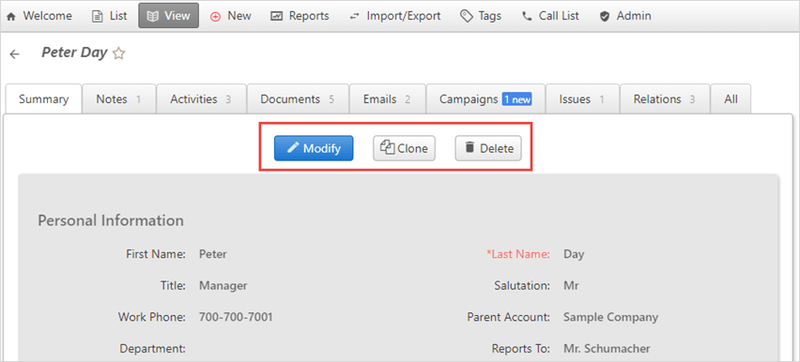This screenshot has height=362, width=800.
Task: Click the Parent Account value Sample Company
Action: (x=610, y=317)
